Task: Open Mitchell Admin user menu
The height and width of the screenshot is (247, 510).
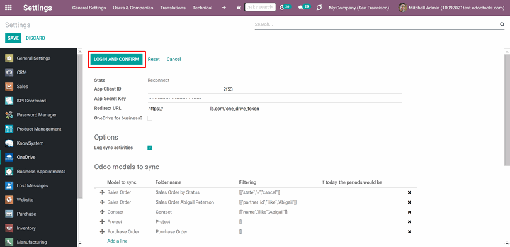Action: (x=451, y=8)
